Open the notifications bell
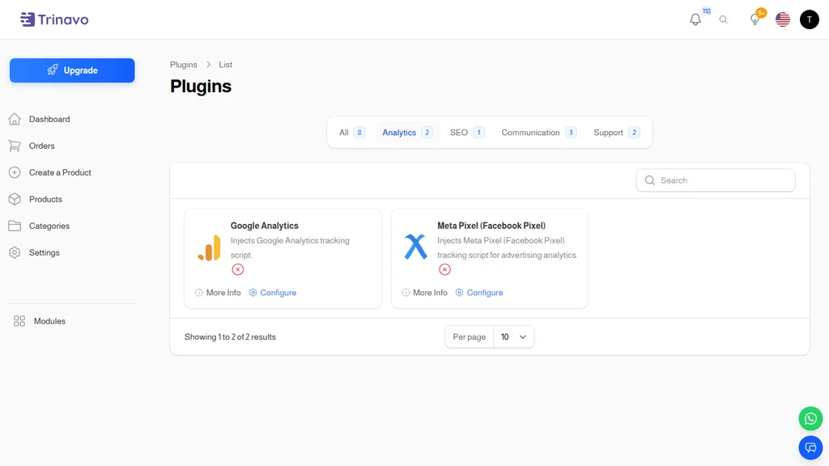 pyautogui.click(x=695, y=19)
